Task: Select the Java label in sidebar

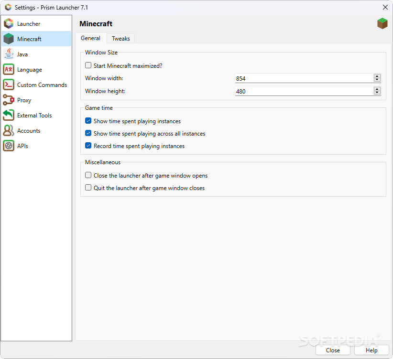Action: [x=22, y=54]
